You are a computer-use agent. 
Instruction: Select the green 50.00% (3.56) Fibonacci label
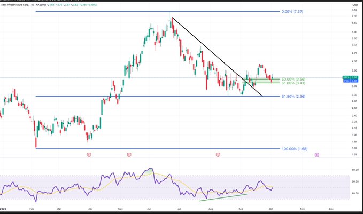(x=294, y=80)
